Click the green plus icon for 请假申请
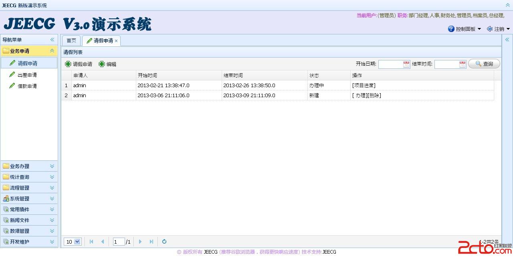This screenshot has height=258, width=513. (x=68, y=64)
